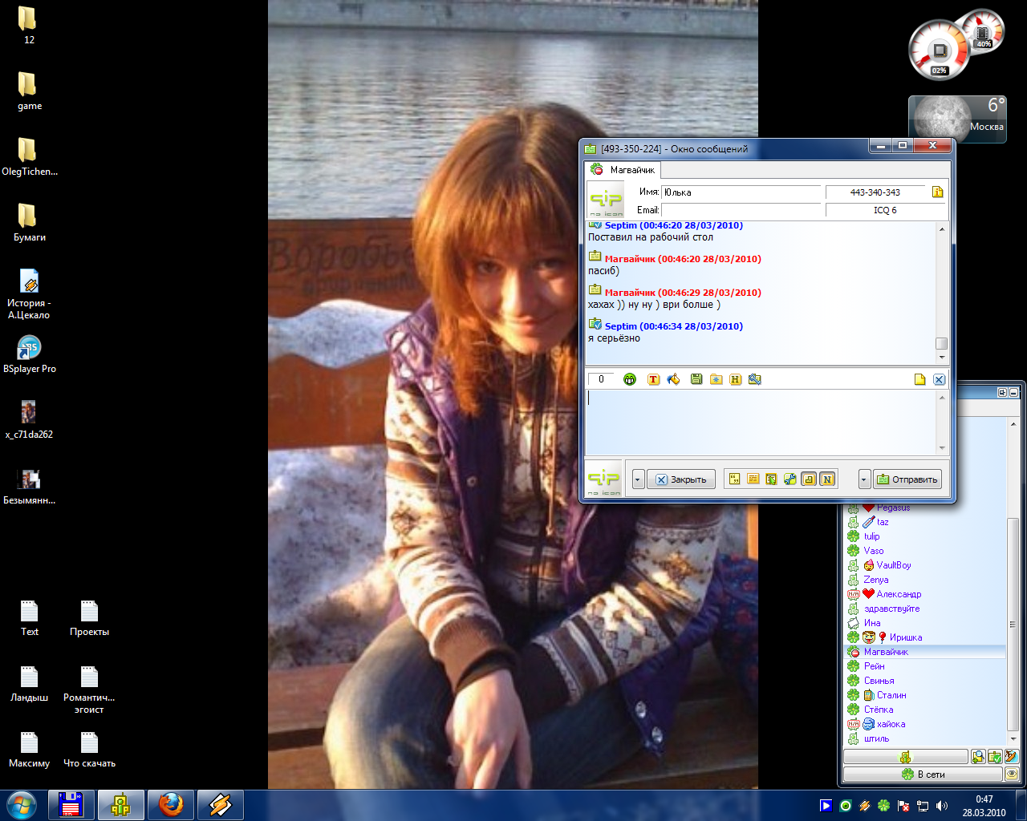Expand the dropdown arrow beside Отправить
The width and height of the screenshot is (1027, 821).
[864, 479]
